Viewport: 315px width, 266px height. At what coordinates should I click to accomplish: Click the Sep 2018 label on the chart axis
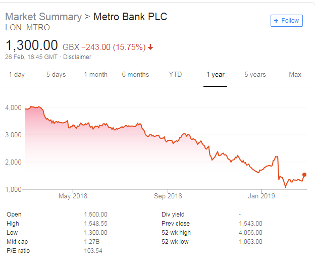168,196
